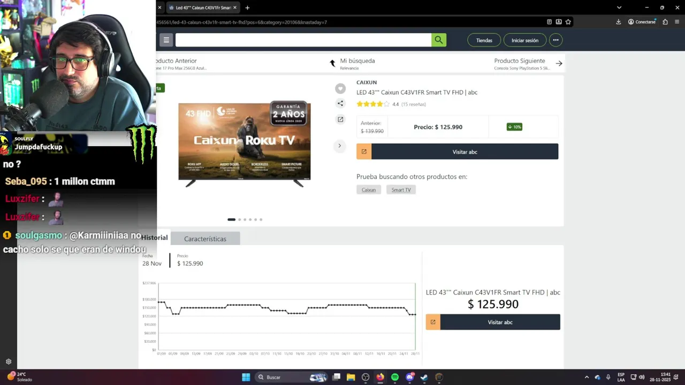Screen dimensions: 685x385
Task: Click the microphone tray icon
Action: (608, 377)
